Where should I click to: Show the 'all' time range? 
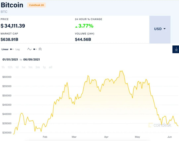pyautogui.click(x=50, y=67)
